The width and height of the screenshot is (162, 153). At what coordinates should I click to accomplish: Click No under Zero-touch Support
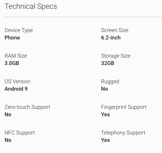pos(8,115)
